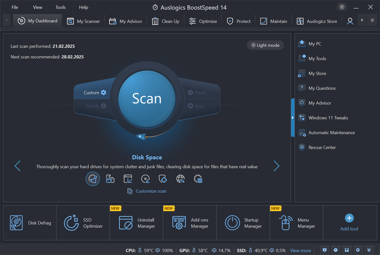Click the right arrow to view next scan type
This screenshot has width=380, height=255.
(x=277, y=166)
